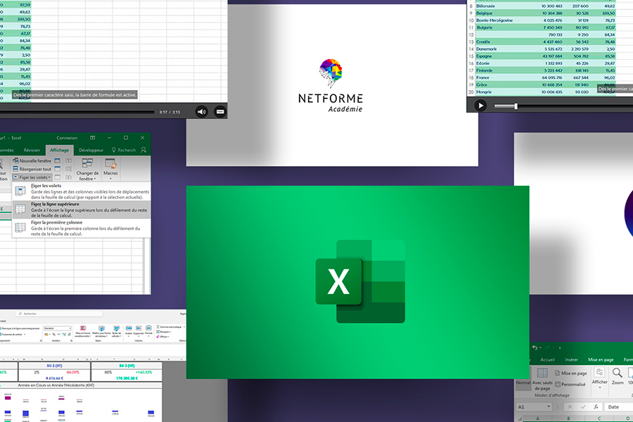This screenshot has height=422, width=633.
Task: Click the view side by side icon
Action: 69,161
